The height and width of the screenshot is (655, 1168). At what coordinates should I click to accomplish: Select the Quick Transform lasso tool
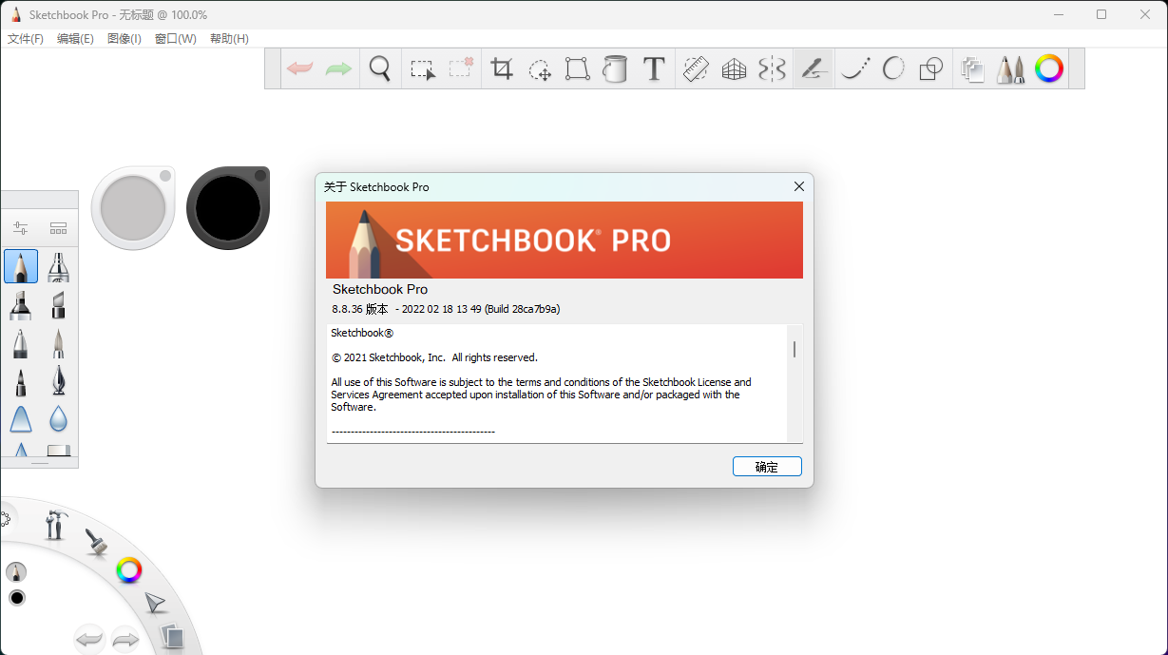click(x=540, y=69)
